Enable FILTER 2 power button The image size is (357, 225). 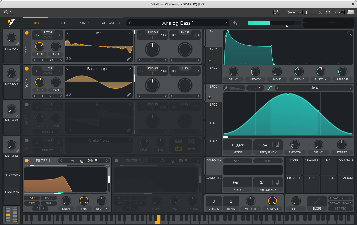[116, 161]
